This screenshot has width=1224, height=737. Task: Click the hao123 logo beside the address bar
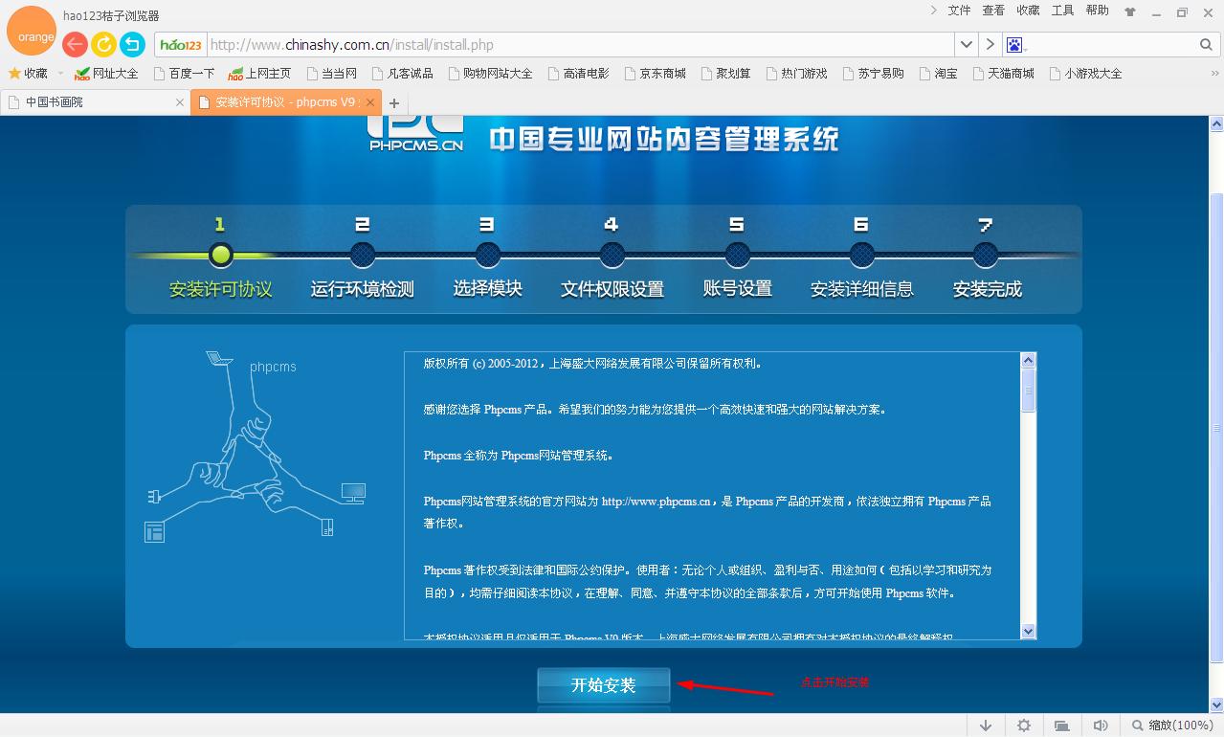181,45
